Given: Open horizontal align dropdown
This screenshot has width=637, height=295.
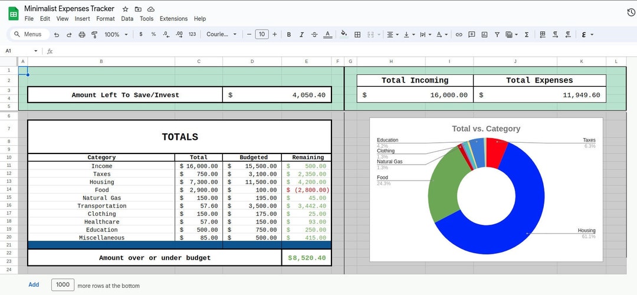Looking at the screenshot, I should coord(392,35).
